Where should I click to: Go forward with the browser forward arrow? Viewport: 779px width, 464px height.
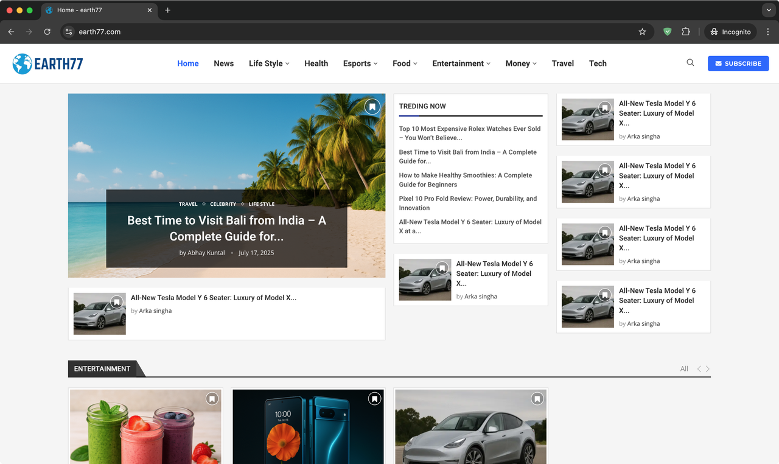coord(29,32)
